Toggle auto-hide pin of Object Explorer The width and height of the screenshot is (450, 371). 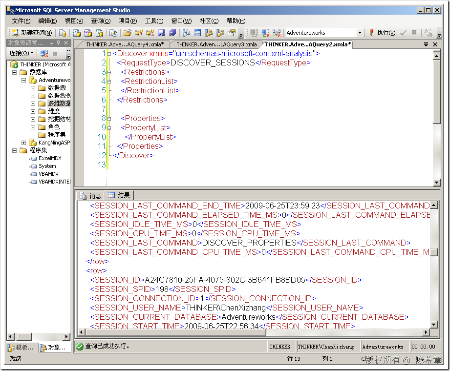pyautogui.click(x=59, y=43)
